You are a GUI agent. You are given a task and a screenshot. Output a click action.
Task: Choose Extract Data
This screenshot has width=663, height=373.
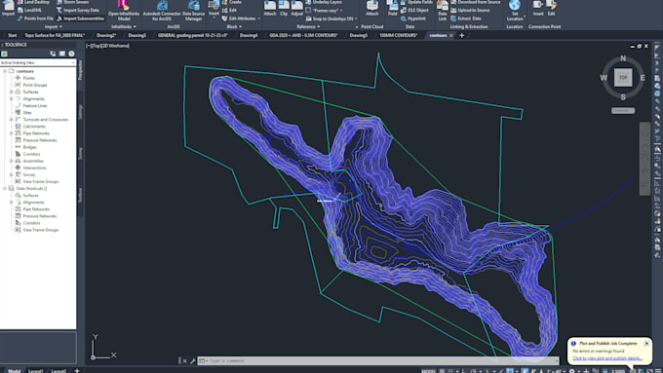click(x=466, y=19)
